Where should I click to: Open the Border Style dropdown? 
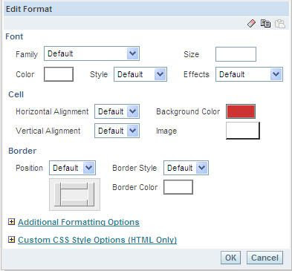[186, 168]
